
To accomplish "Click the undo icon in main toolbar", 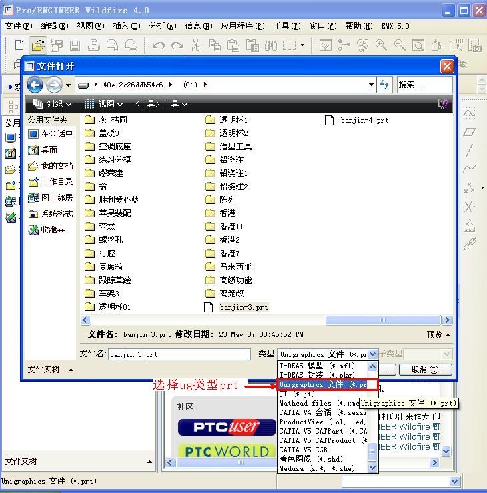I will point(158,45).
